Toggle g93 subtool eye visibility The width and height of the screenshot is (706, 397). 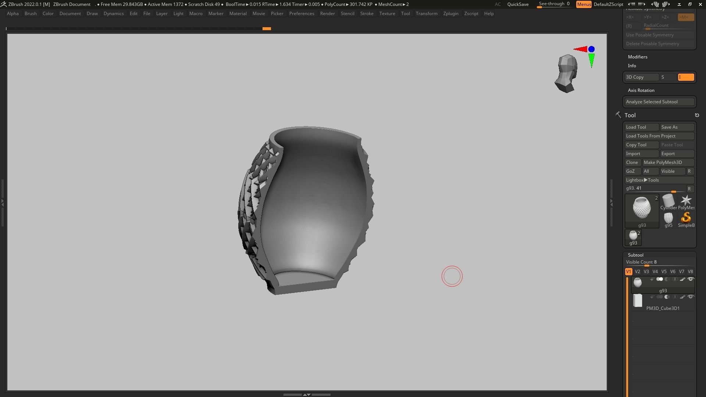[x=691, y=279]
